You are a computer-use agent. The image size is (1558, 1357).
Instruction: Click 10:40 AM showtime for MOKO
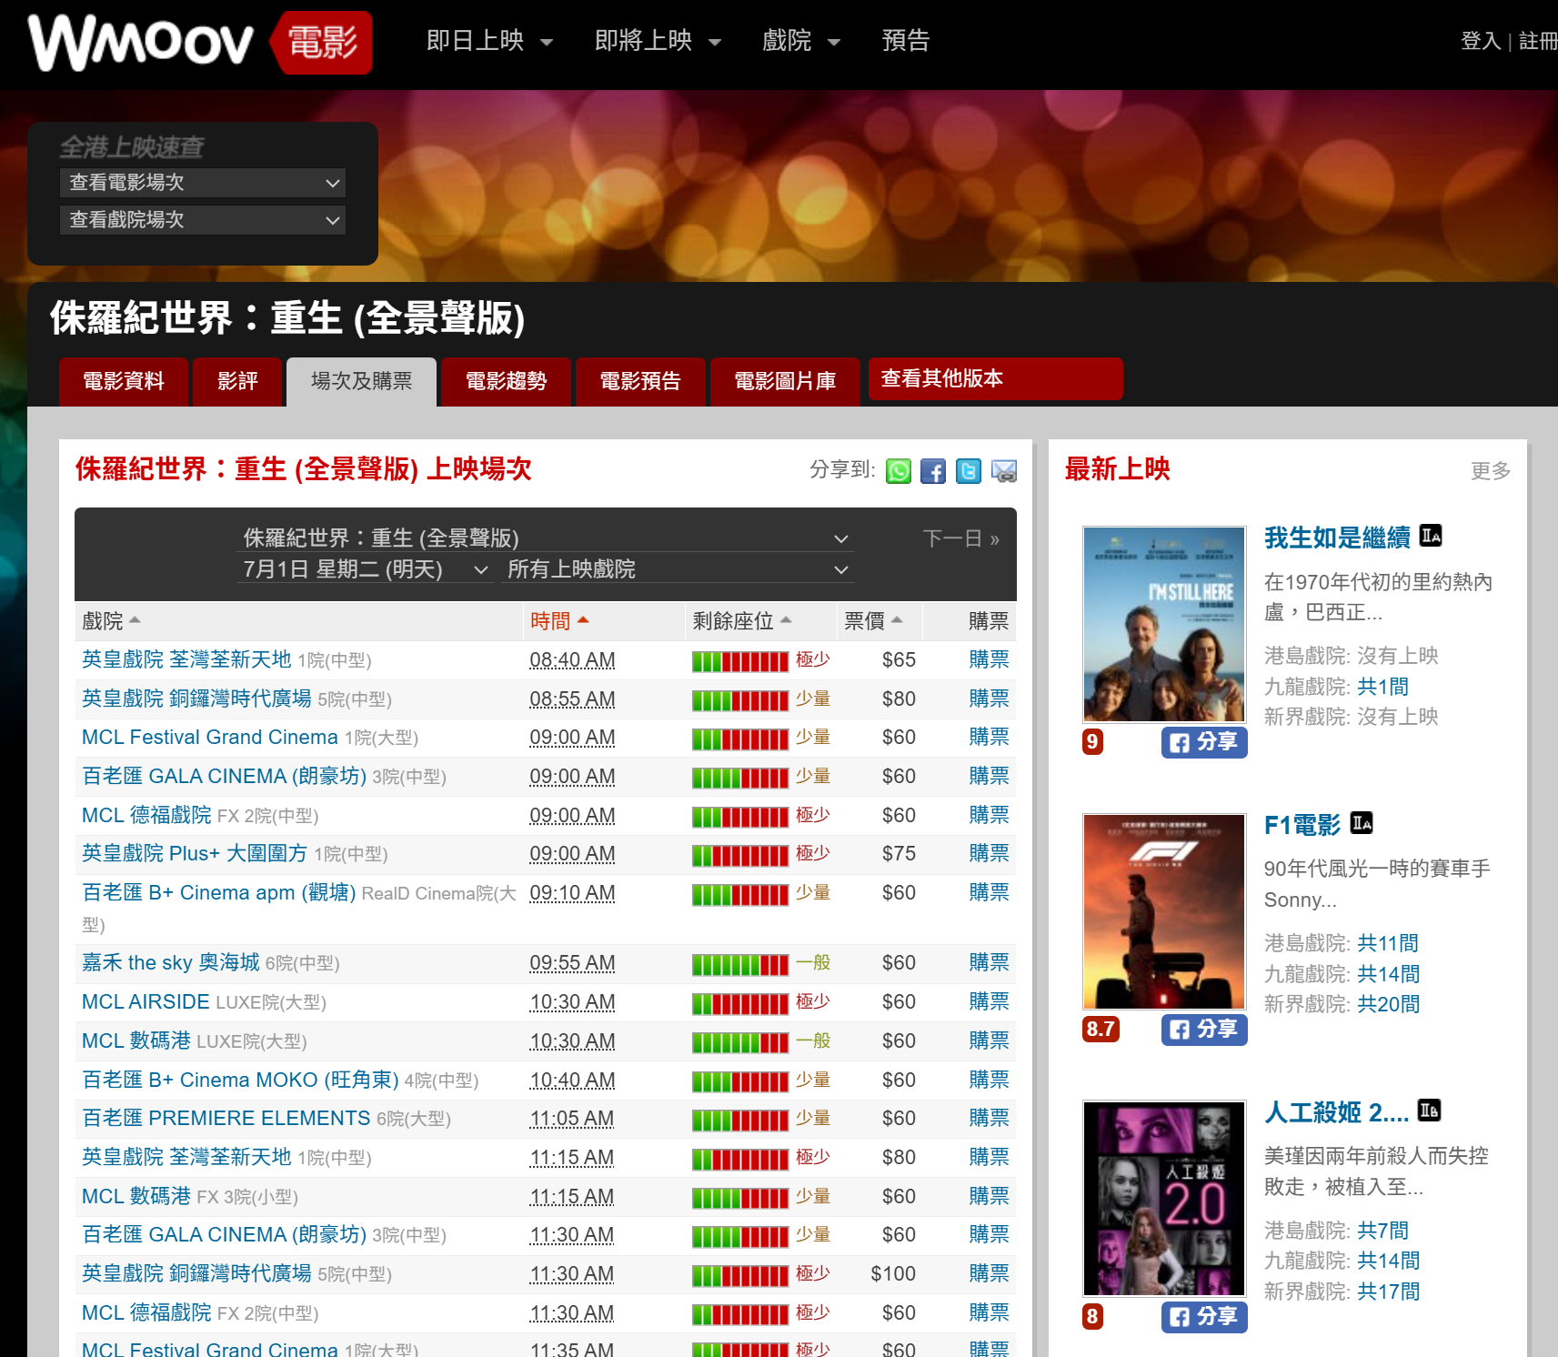click(572, 1080)
